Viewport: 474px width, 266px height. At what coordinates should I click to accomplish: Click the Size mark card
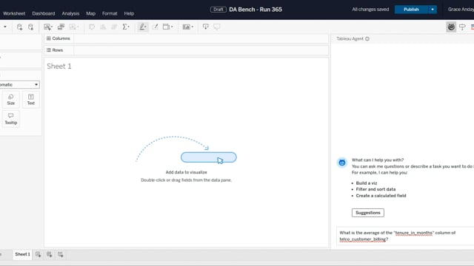point(11,99)
